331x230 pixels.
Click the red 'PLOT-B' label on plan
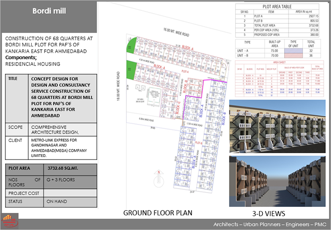click(x=198, y=143)
